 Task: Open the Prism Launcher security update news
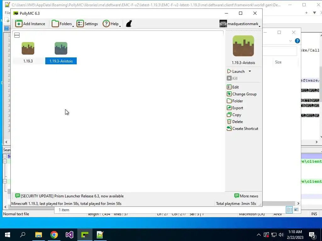pos(72,196)
